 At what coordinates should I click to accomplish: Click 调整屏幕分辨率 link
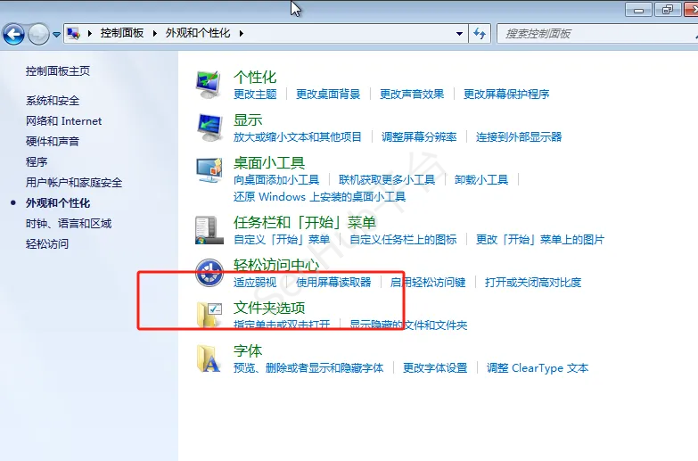point(419,137)
